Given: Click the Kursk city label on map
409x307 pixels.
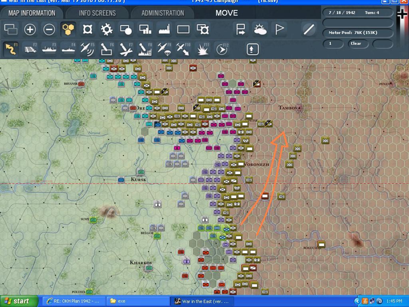Looking at the screenshot, I should 138,179.
